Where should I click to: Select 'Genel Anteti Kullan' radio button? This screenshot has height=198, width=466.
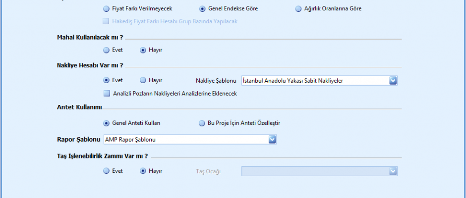tap(106, 123)
